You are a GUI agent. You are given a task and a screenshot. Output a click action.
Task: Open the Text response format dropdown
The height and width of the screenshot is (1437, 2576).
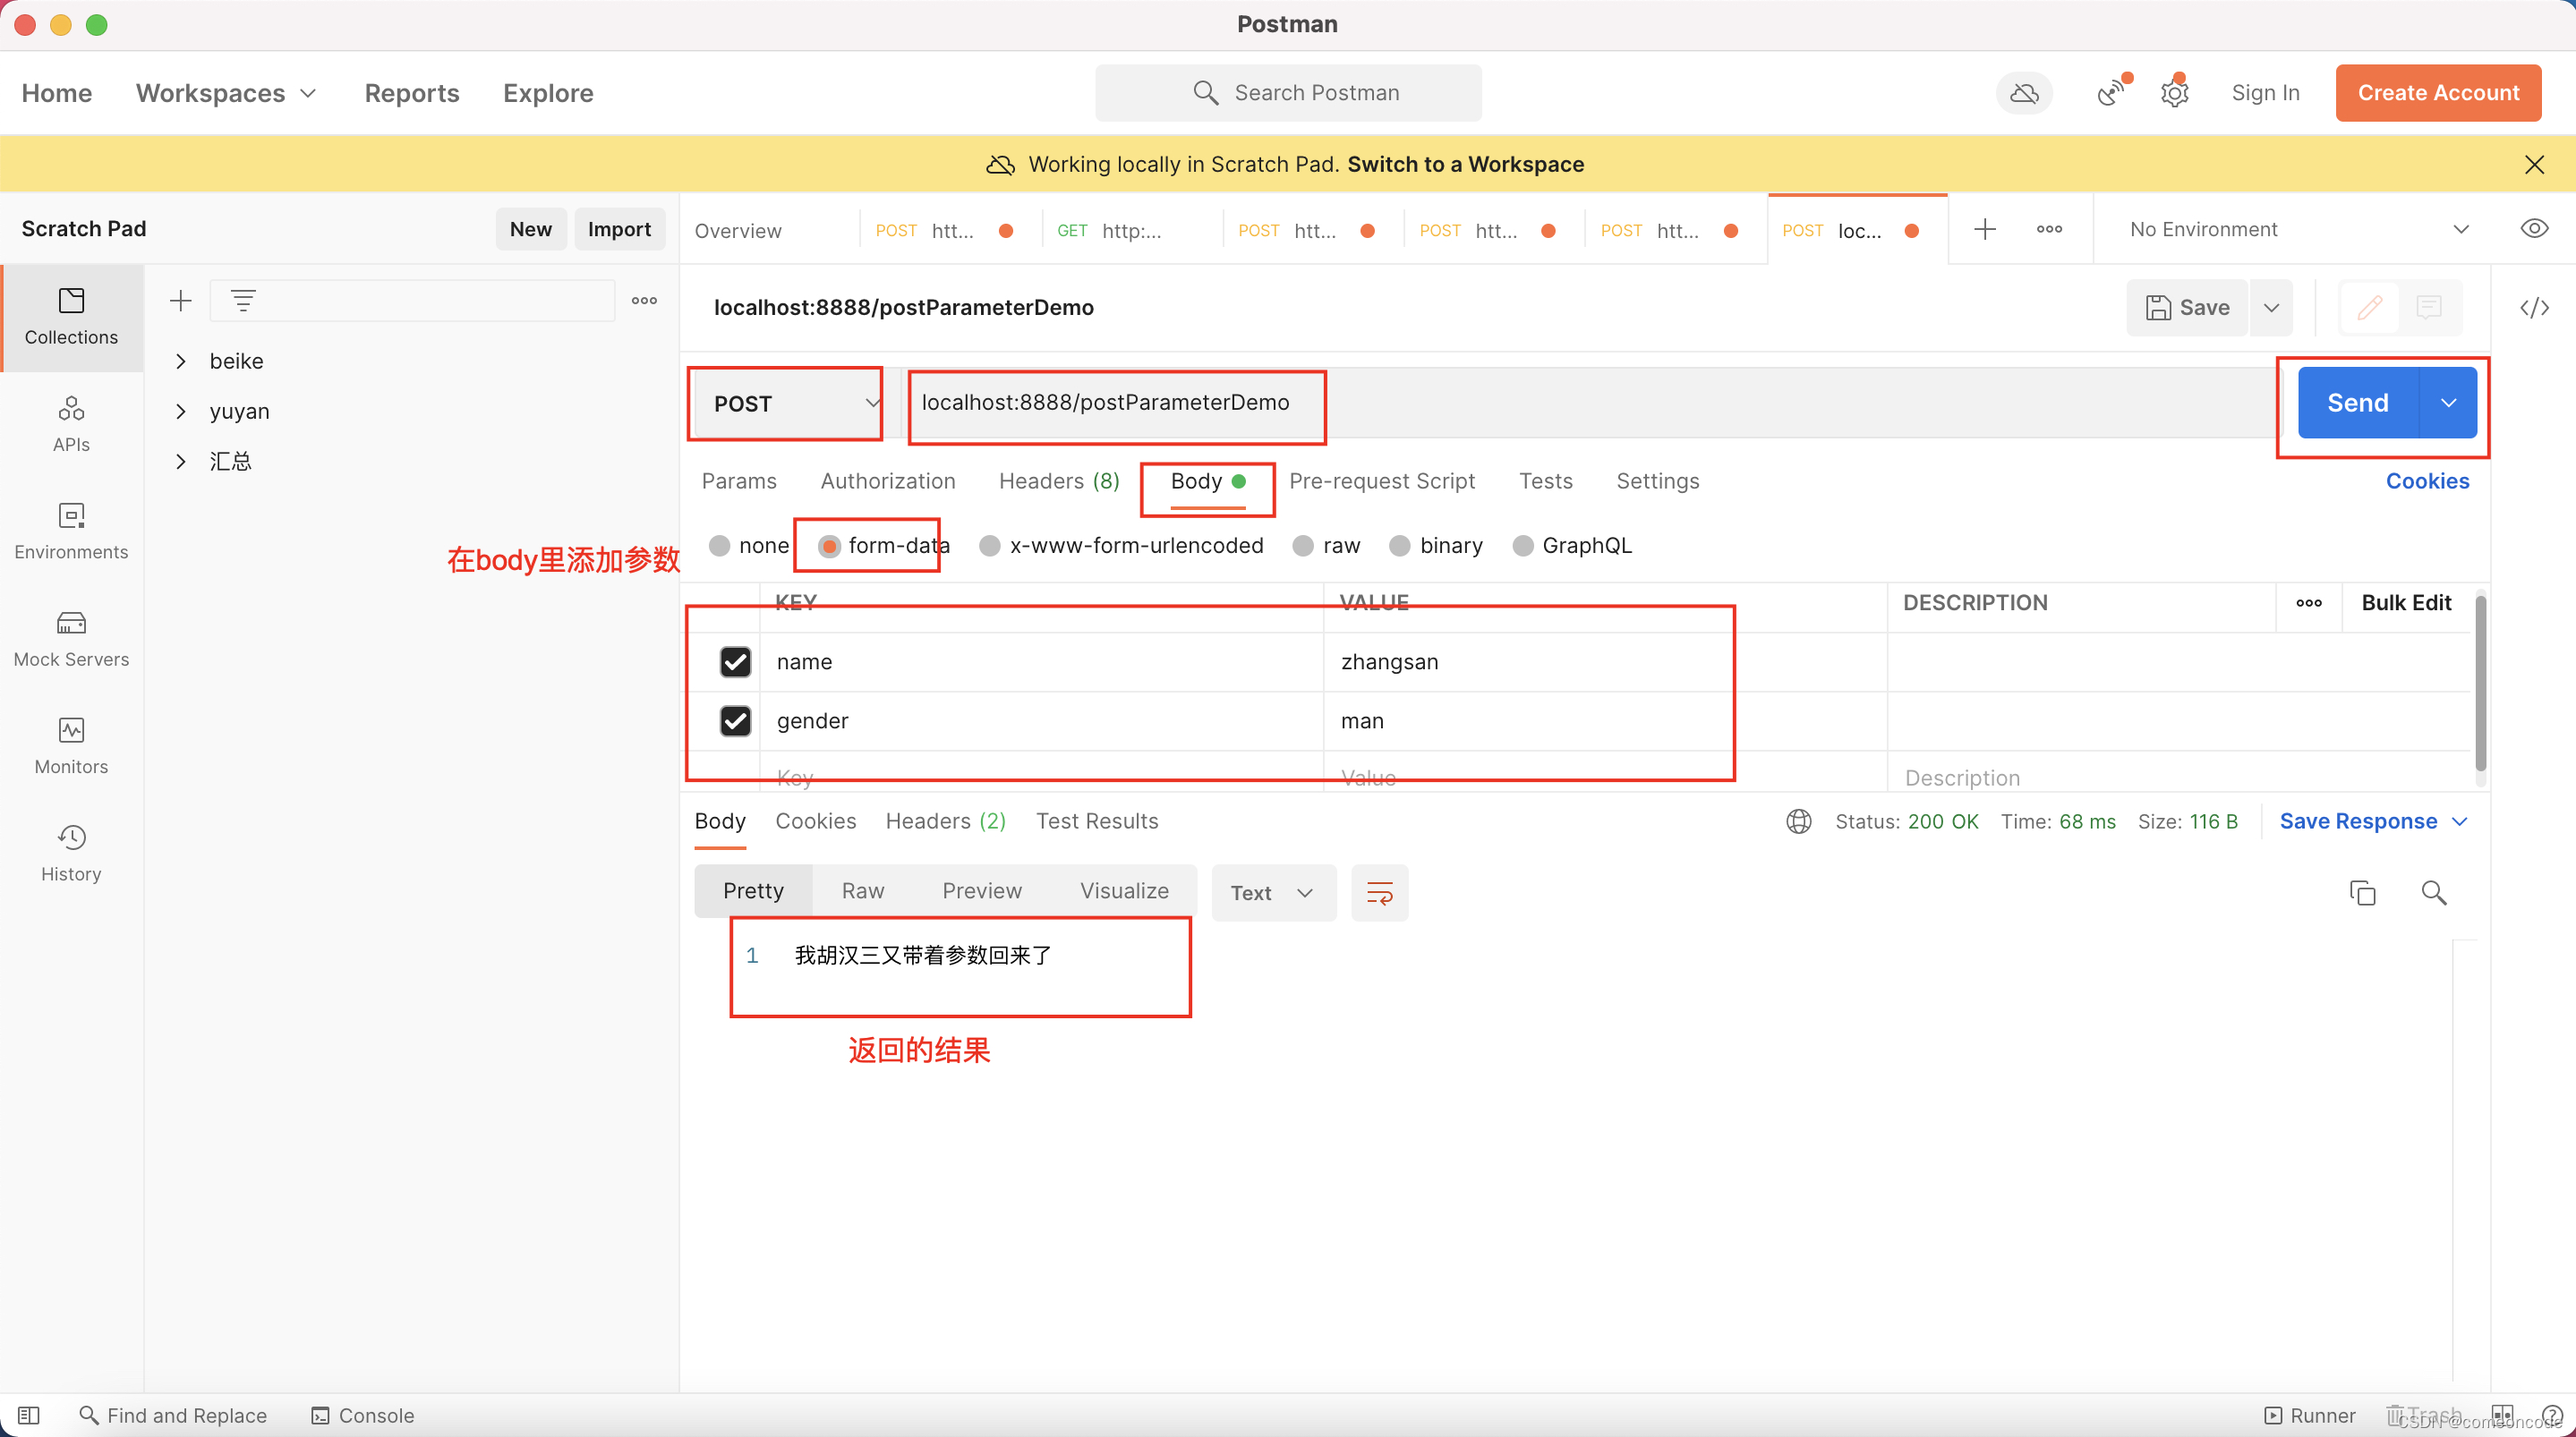(1273, 893)
